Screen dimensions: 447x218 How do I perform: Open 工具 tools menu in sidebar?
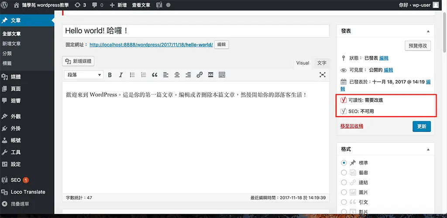[27, 152]
